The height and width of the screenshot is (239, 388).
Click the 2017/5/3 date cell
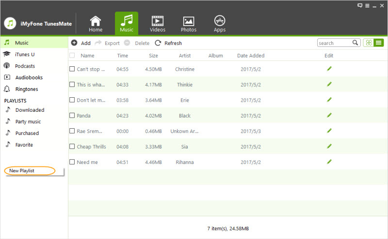tap(251, 131)
